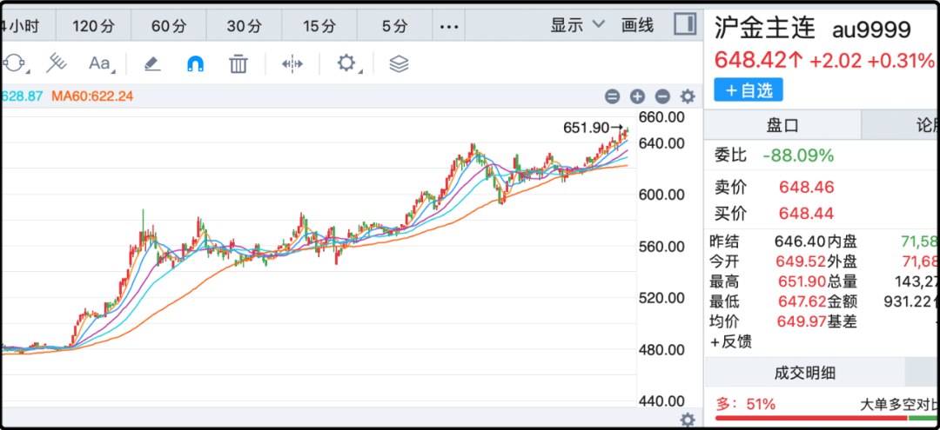Click the plus zoom-in chart icon
Screen dimensions: 940x430
tap(637, 96)
